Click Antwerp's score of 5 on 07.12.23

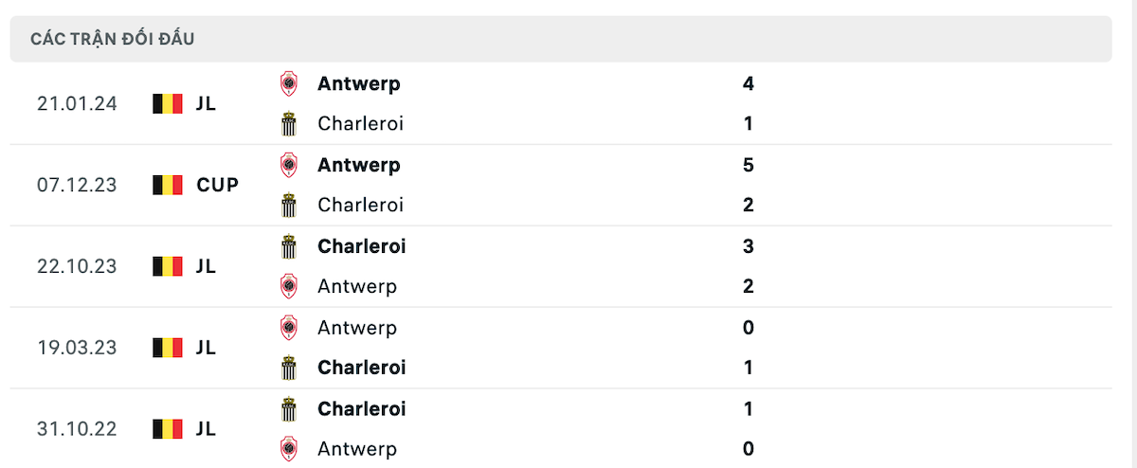click(749, 165)
